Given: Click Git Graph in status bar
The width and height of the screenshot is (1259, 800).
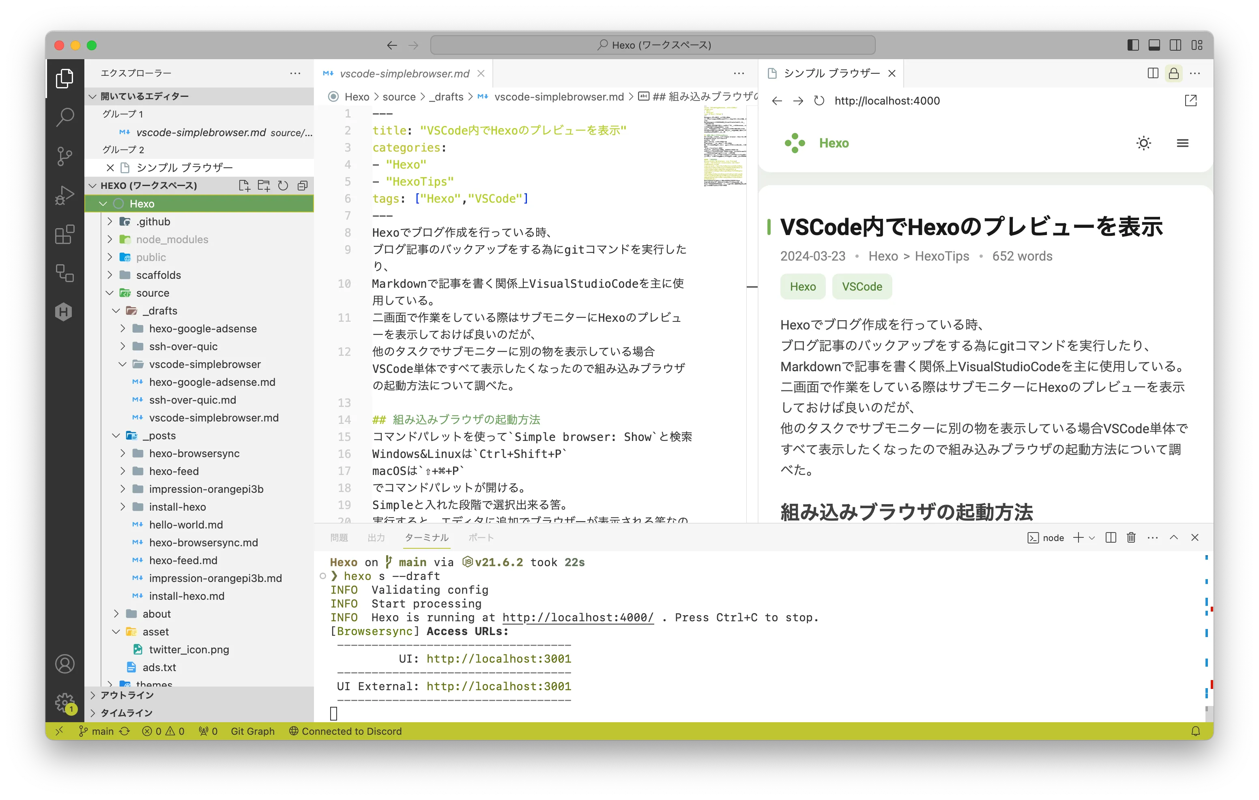Looking at the screenshot, I should (x=253, y=731).
